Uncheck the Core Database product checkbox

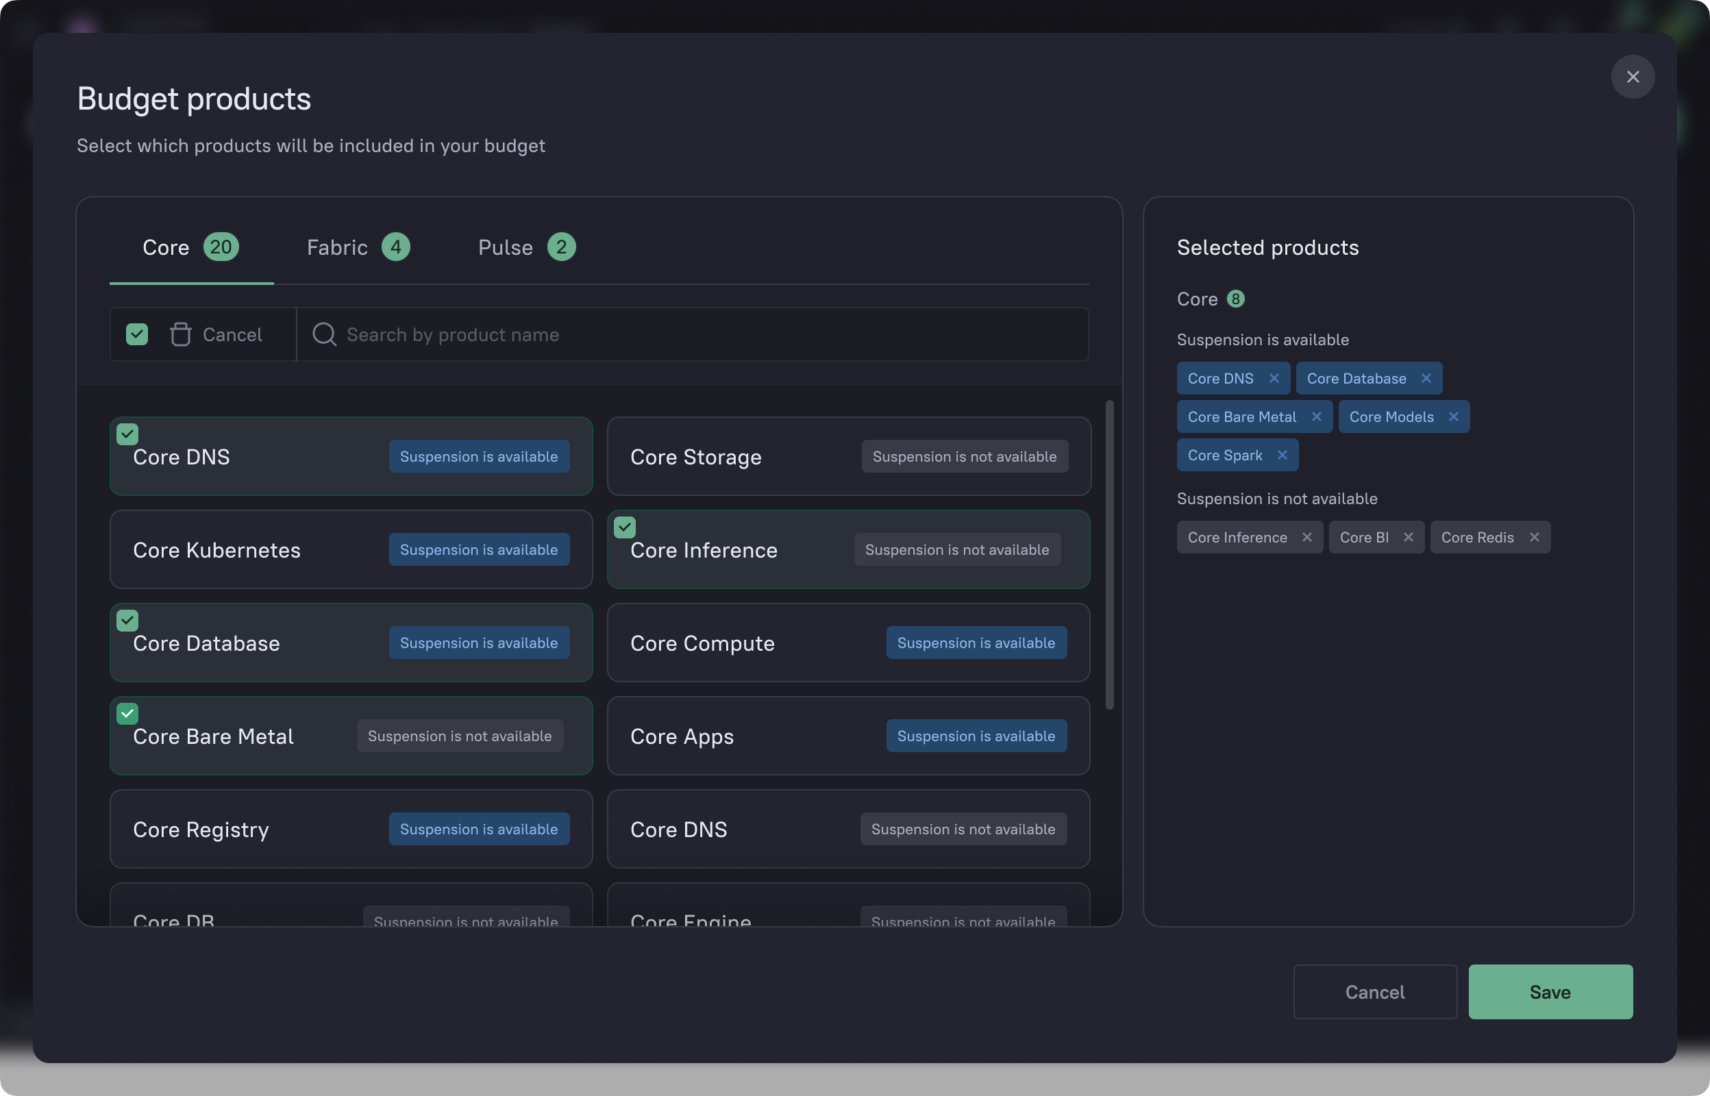pyautogui.click(x=127, y=621)
